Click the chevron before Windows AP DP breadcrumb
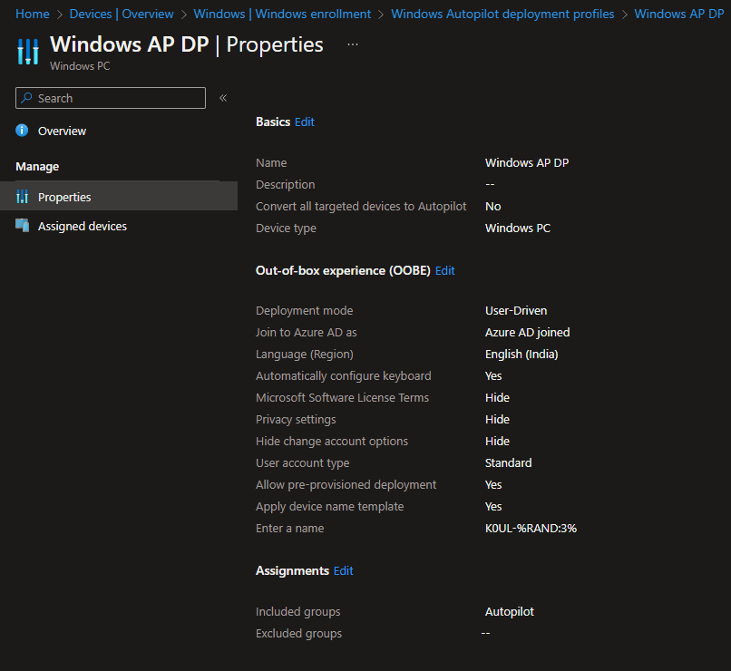This screenshot has height=671, width=731. (624, 15)
